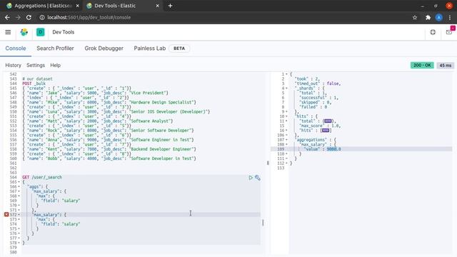This screenshot has height=257, width=457.
Task: Collapse the _shards block at output line 4
Action: [286, 88]
